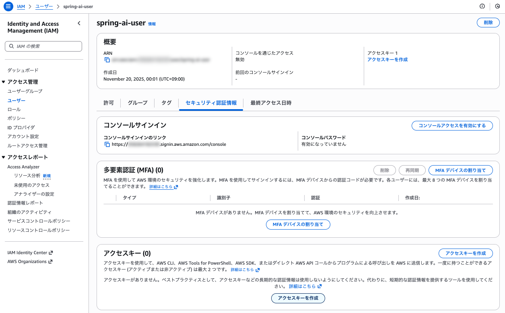Screen dimensions: 505x313
Task: Copy the ARN with copy icon
Action: [x=107, y=60]
